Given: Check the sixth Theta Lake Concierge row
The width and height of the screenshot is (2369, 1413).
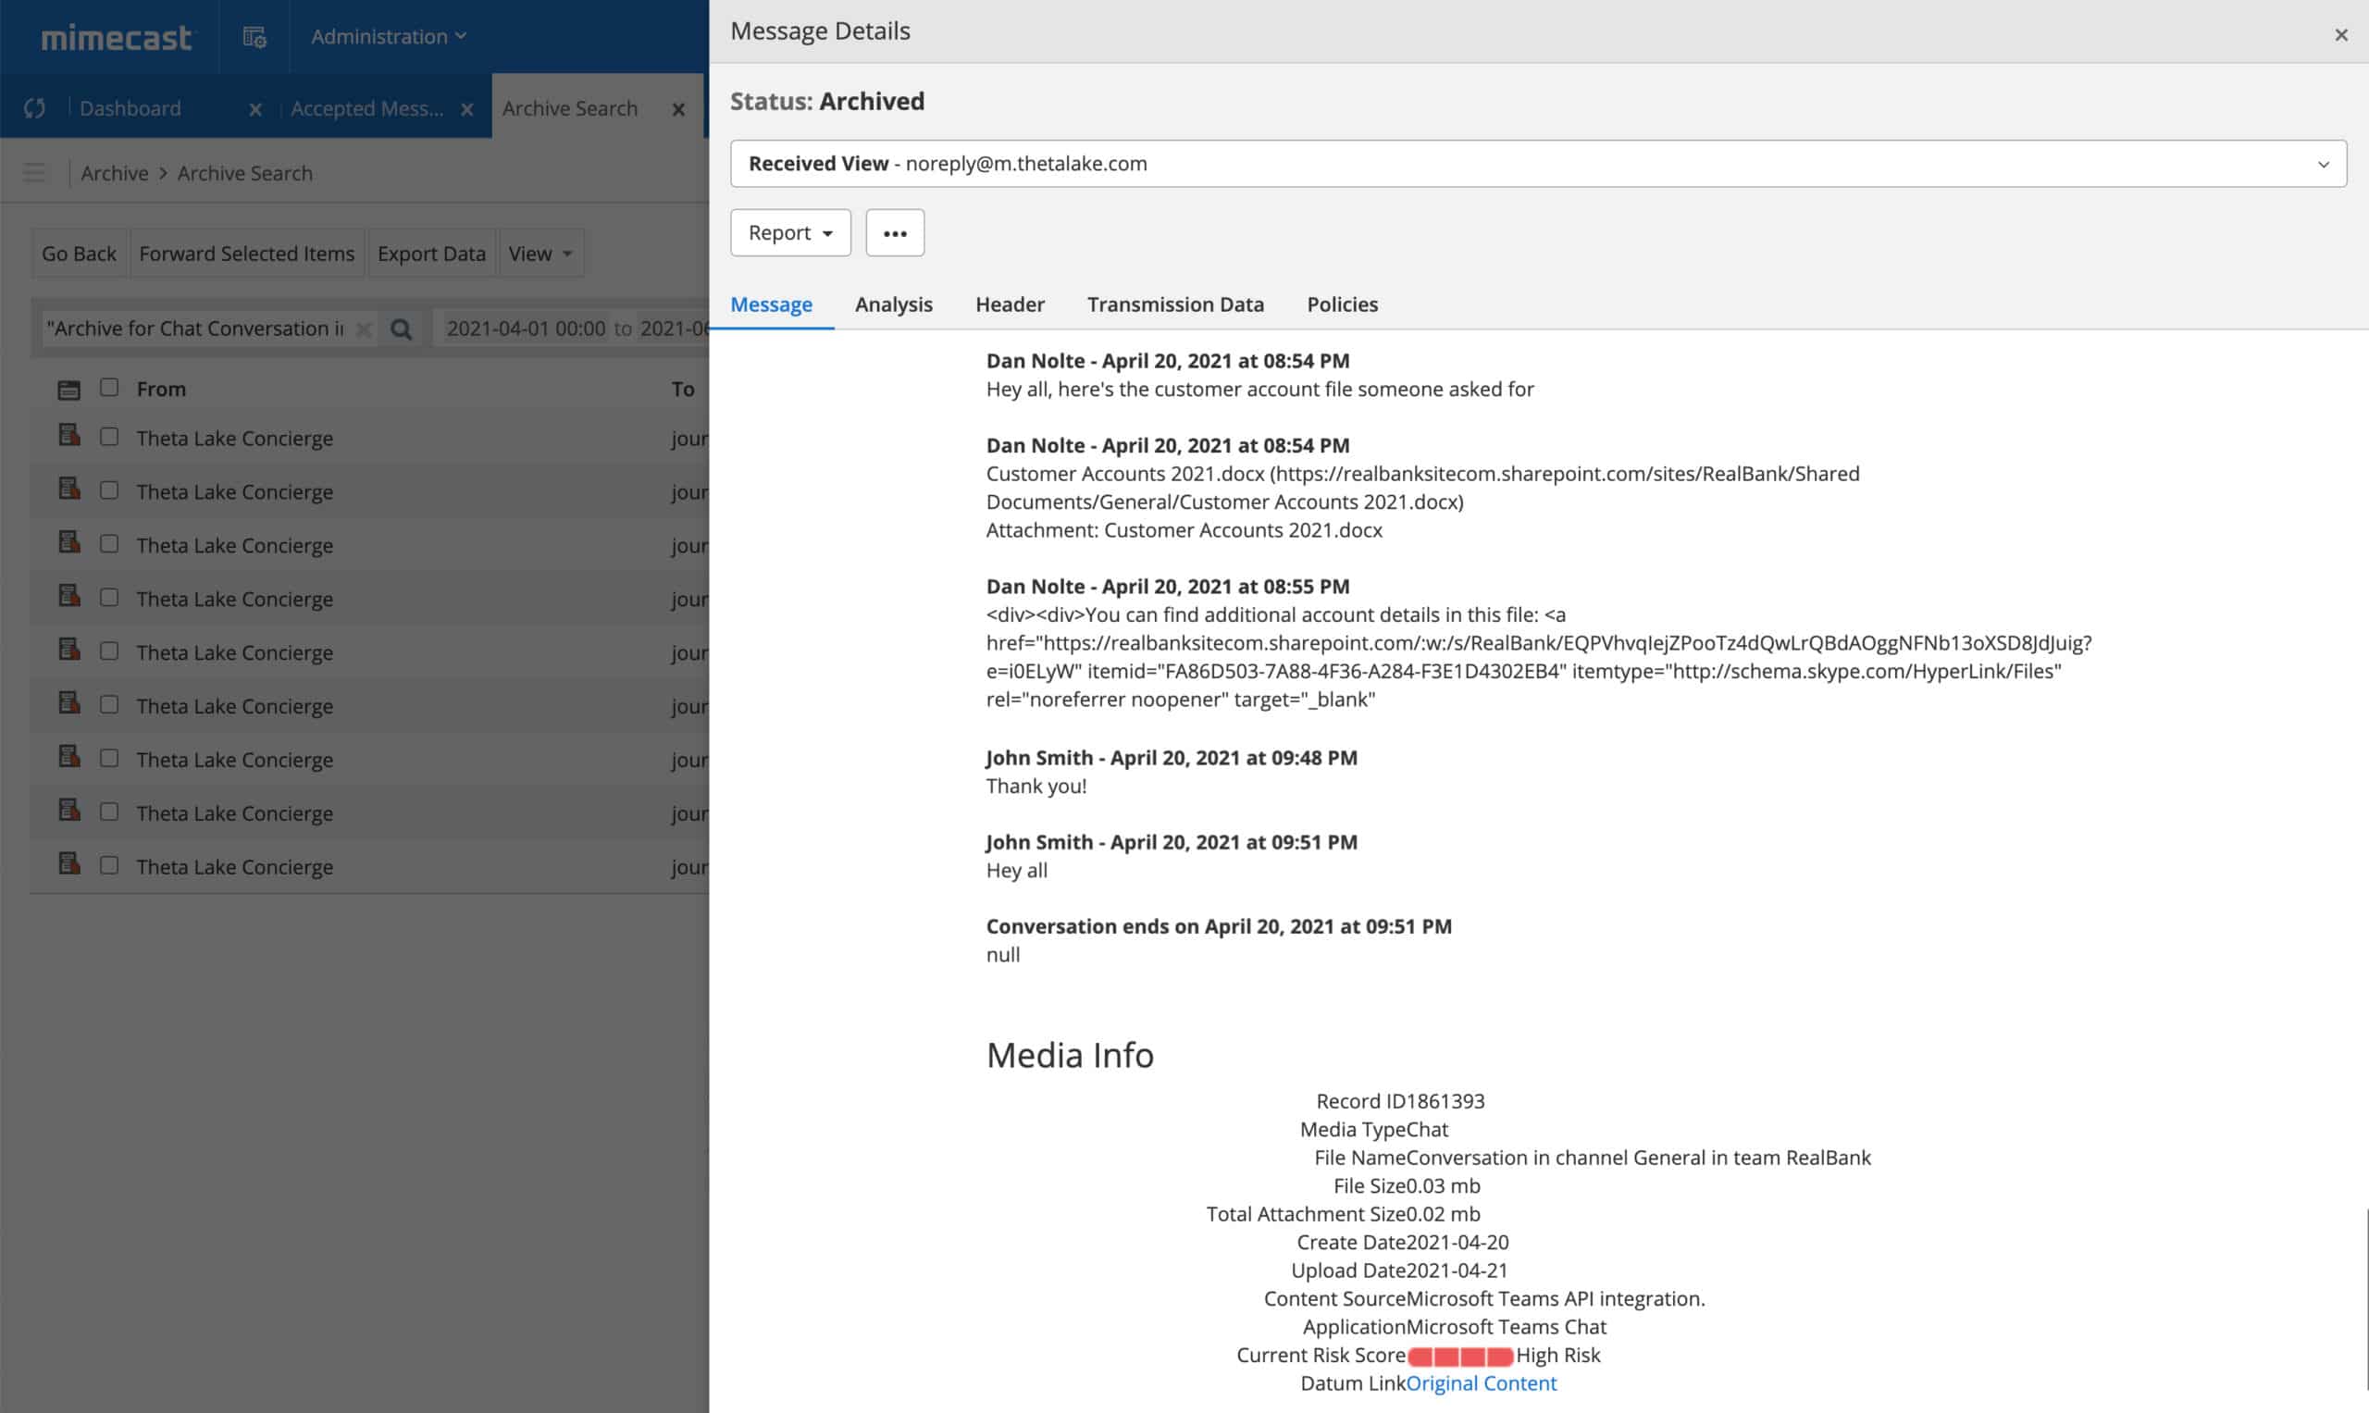Looking at the screenshot, I should [x=109, y=703].
